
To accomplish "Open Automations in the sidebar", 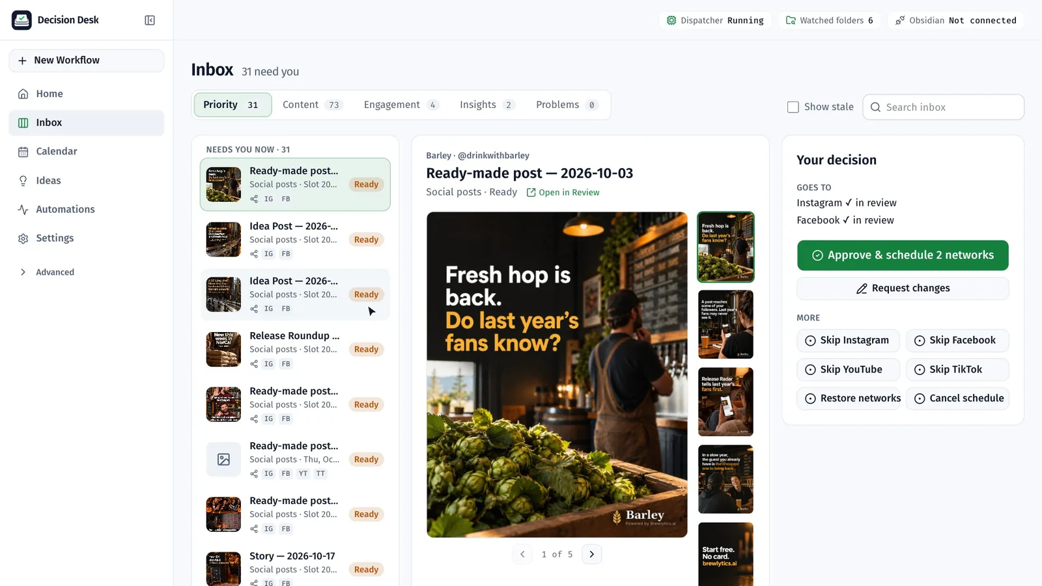I will pyautogui.click(x=87, y=210).
